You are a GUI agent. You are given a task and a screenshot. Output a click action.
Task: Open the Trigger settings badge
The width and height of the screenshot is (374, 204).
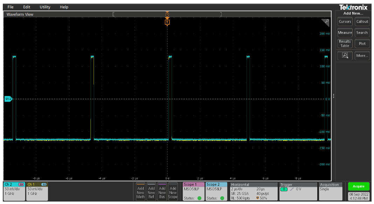tap(298, 191)
